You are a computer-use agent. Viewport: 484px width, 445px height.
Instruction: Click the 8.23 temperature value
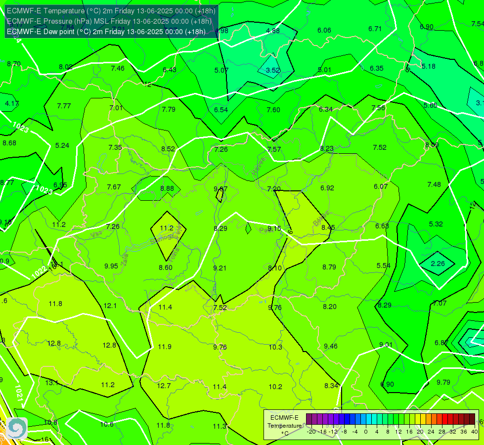click(x=327, y=148)
